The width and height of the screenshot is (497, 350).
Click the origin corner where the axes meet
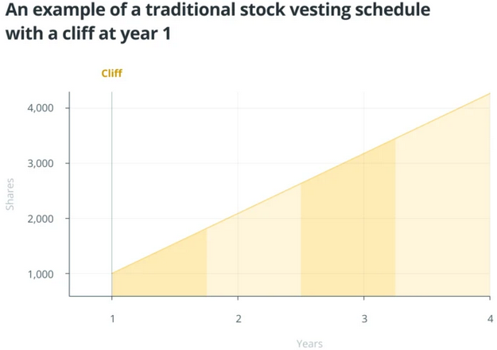[x=70, y=297]
